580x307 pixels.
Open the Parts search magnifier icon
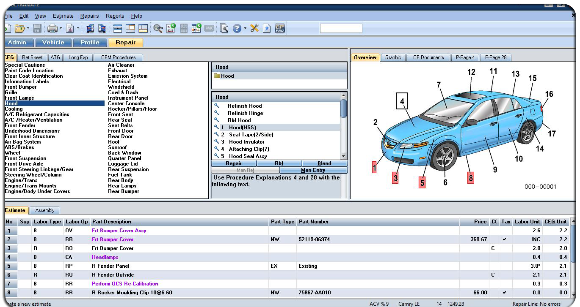[158, 28]
